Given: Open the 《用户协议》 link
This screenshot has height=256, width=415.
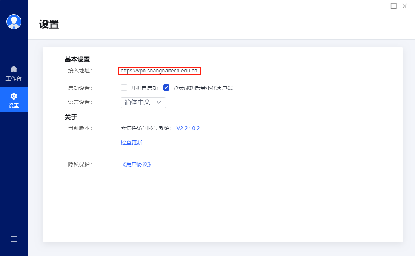Looking at the screenshot, I should point(136,164).
